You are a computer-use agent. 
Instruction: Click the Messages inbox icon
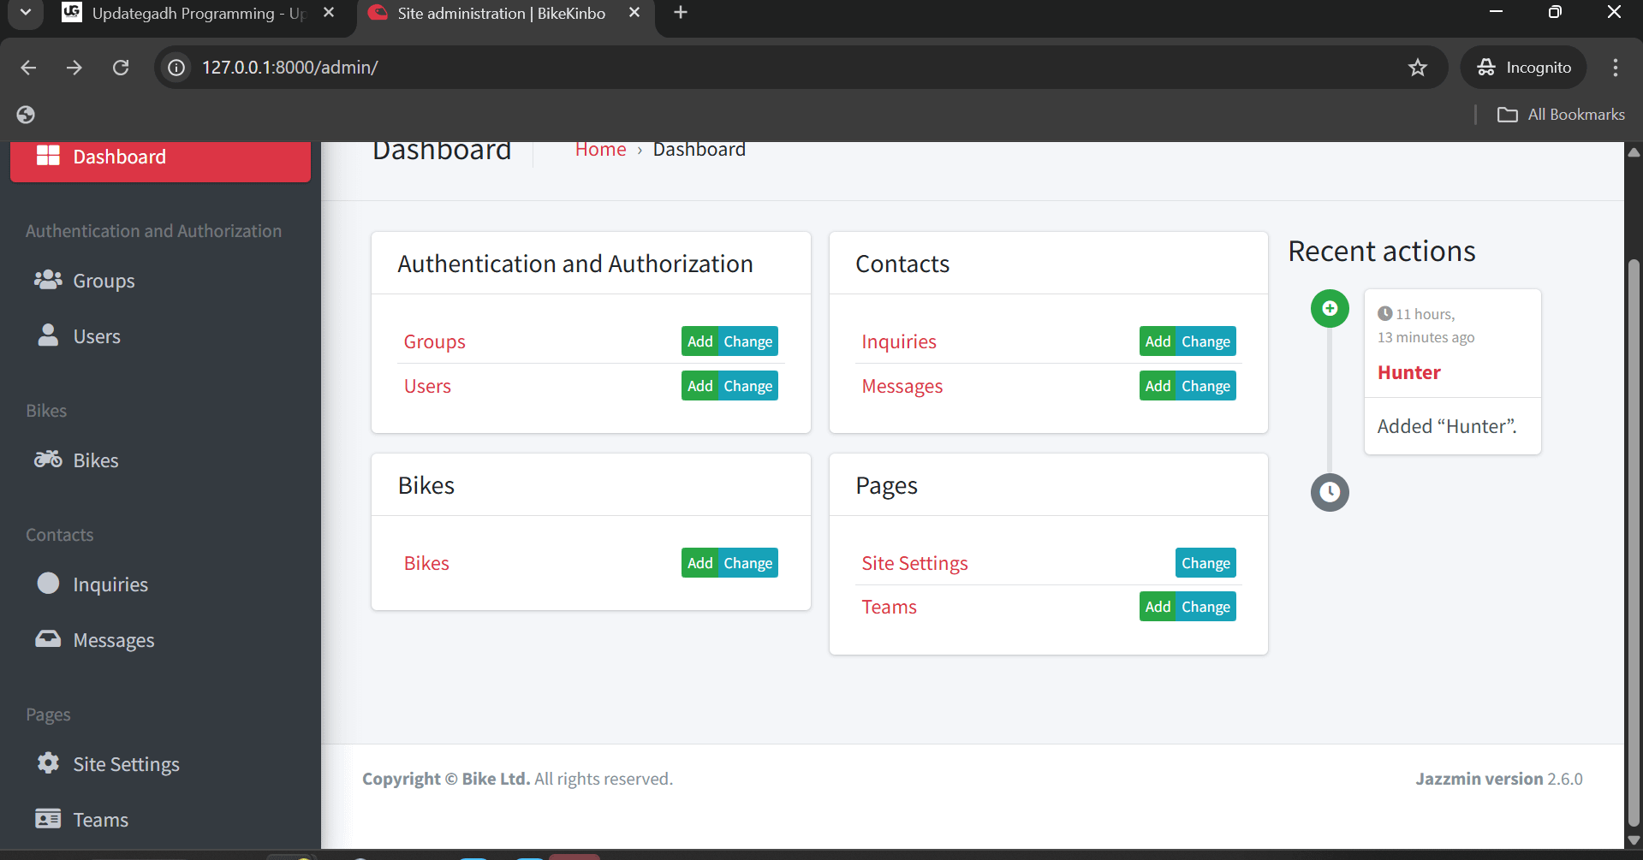48,638
